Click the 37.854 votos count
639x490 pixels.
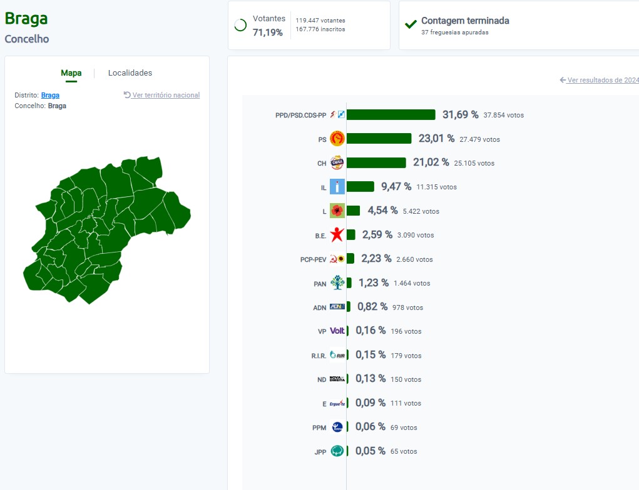coord(504,115)
